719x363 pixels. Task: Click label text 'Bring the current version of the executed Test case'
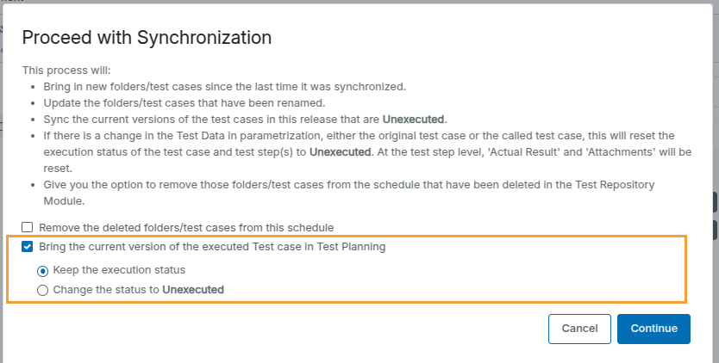tap(212, 246)
